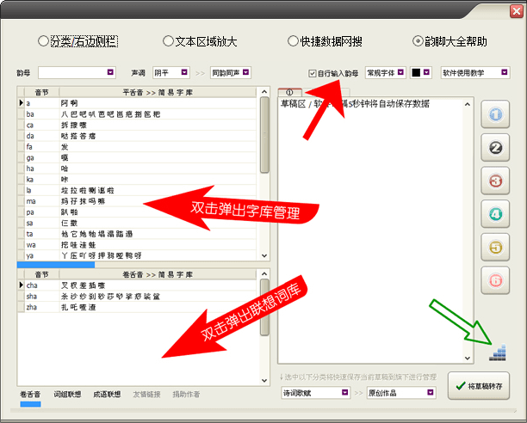The image size is (527, 423).
Task: Click the red number 3 draft button
Action: (495, 181)
